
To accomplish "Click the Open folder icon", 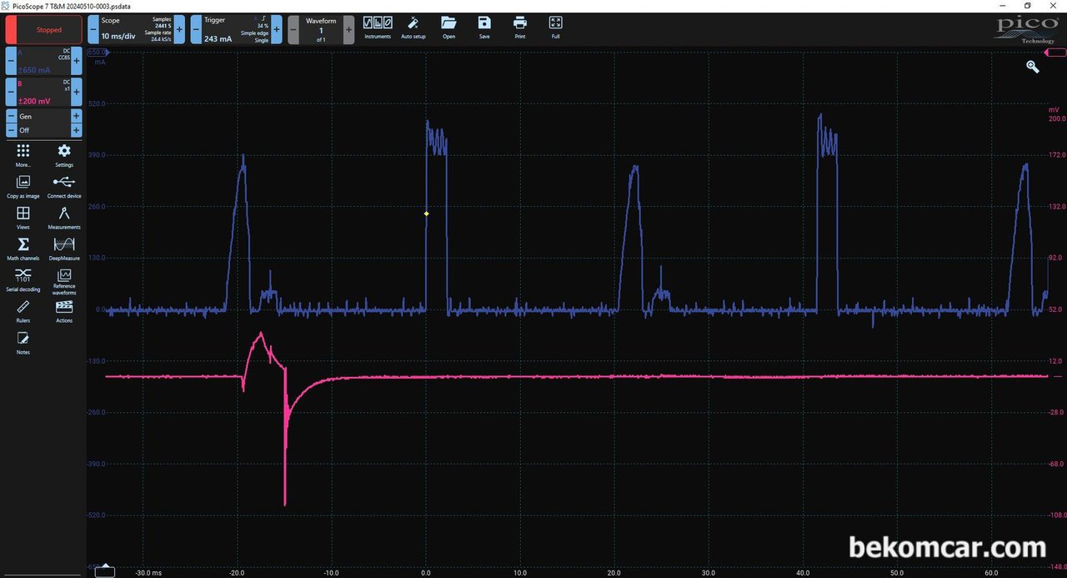I will [x=448, y=28].
